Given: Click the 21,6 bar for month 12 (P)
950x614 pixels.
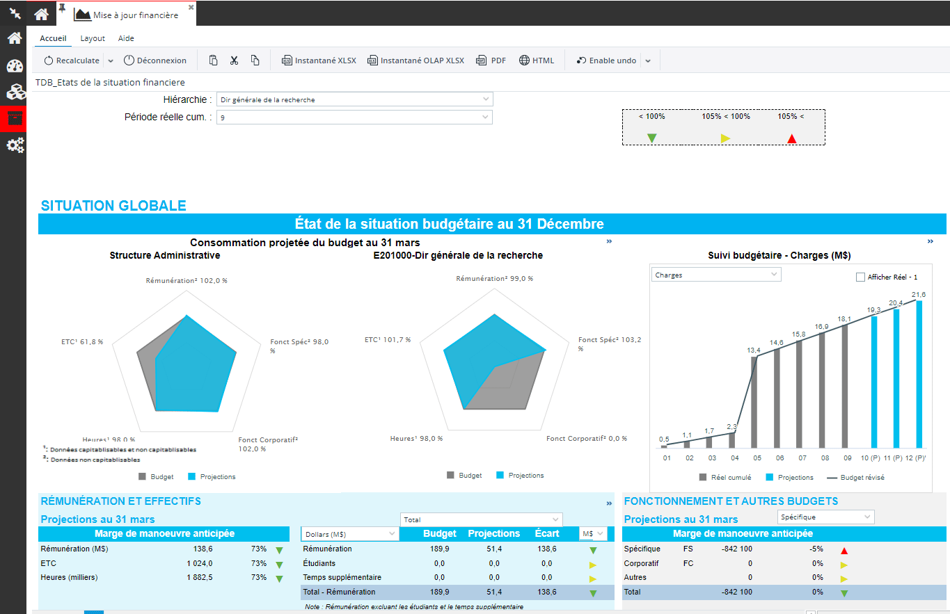Looking at the screenshot, I should click(x=919, y=374).
